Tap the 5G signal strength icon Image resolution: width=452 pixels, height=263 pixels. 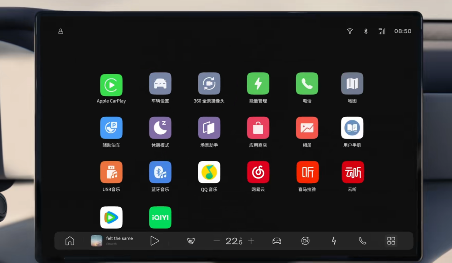[382, 31]
